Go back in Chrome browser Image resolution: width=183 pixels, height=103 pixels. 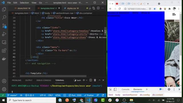(110, 9)
